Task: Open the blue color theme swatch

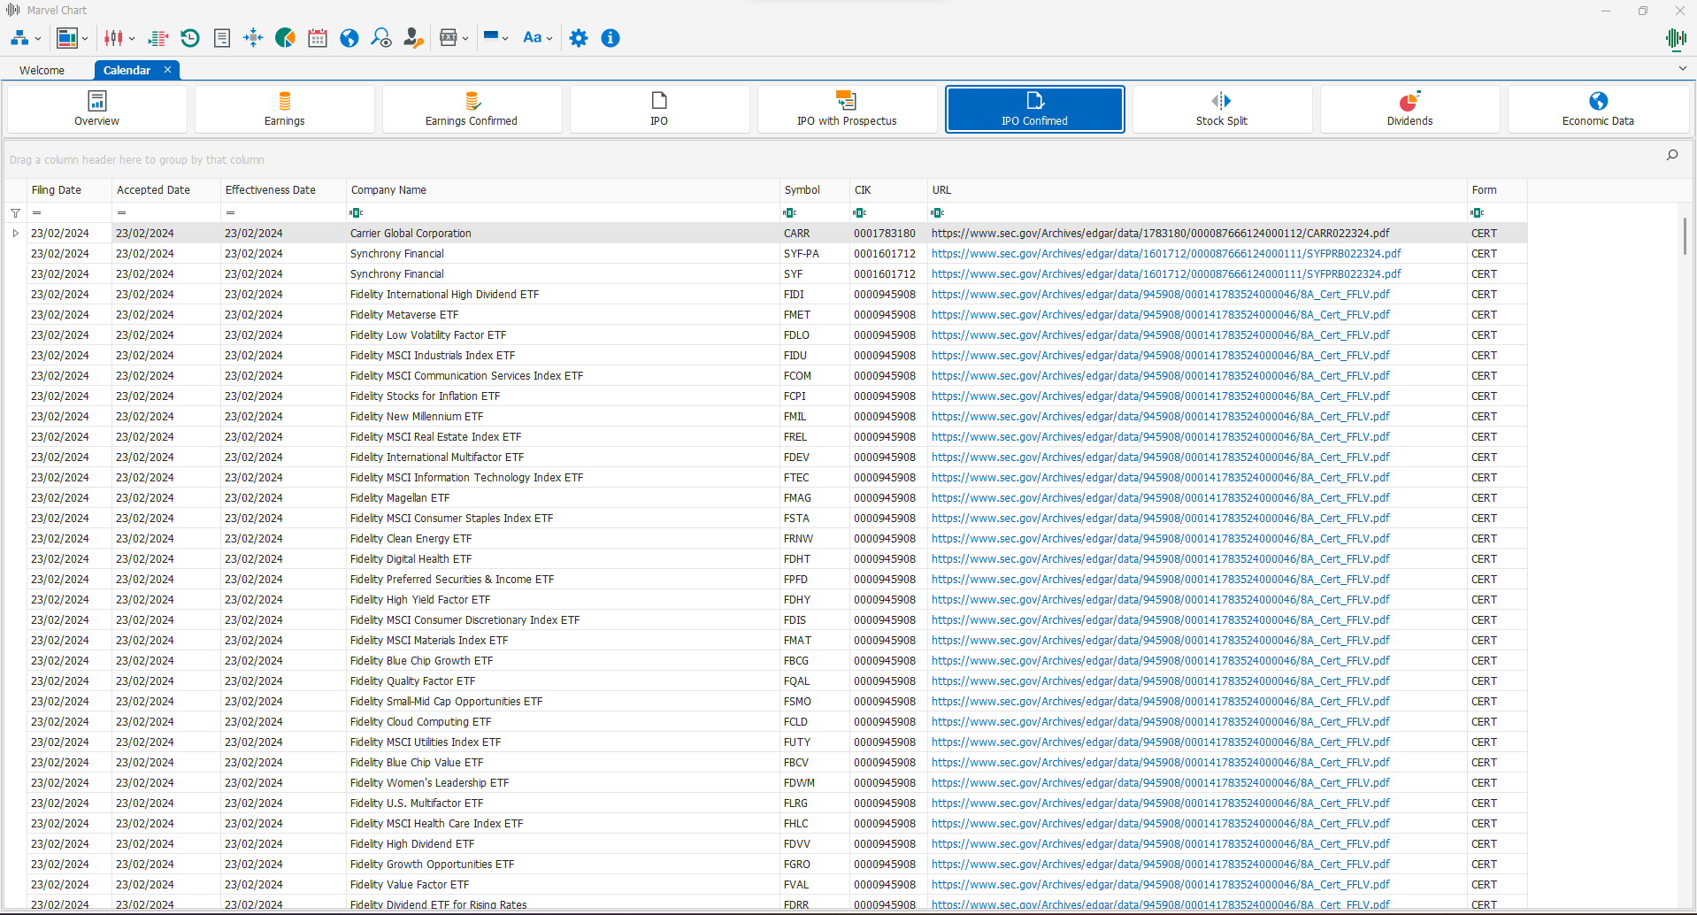Action: tap(491, 37)
